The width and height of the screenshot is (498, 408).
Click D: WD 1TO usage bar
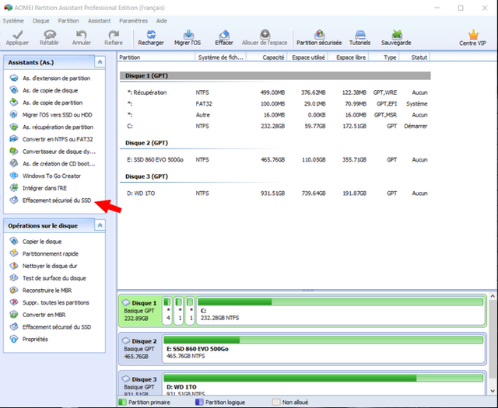click(324, 378)
